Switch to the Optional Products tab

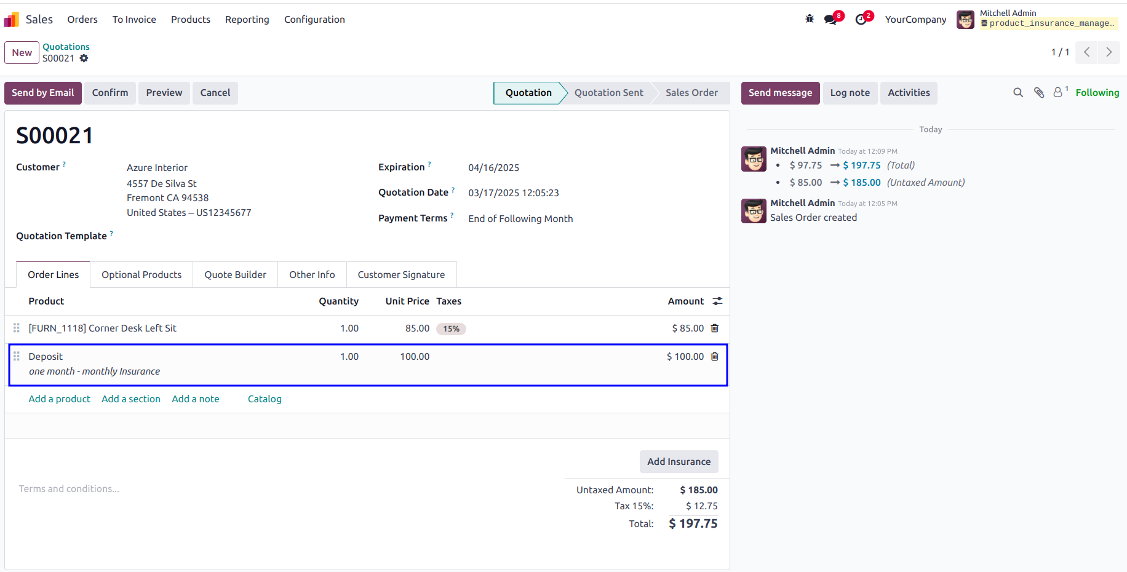[141, 275]
